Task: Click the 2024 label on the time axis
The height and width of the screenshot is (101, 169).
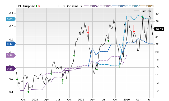Action: click(35, 99)
